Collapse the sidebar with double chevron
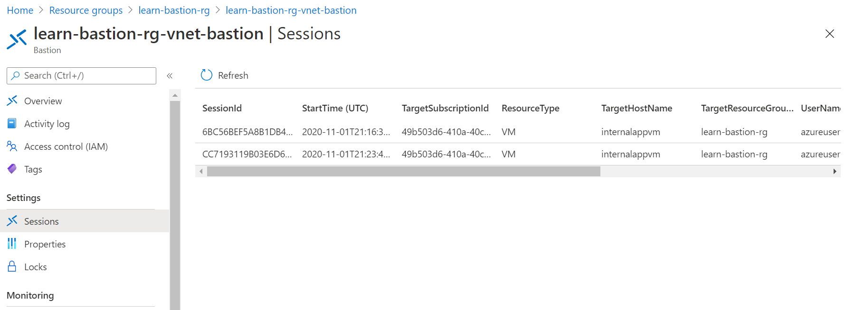 click(x=170, y=76)
